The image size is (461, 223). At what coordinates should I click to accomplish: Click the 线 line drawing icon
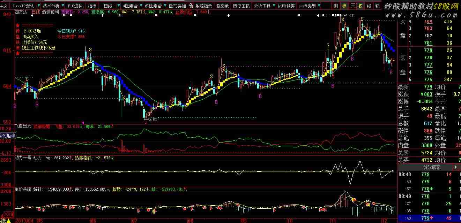(369, 6)
